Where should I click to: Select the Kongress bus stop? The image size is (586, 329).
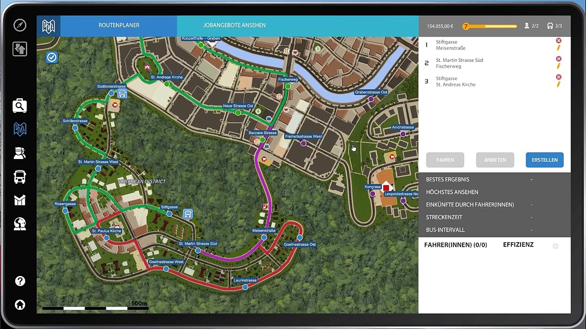pyautogui.click(x=373, y=194)
